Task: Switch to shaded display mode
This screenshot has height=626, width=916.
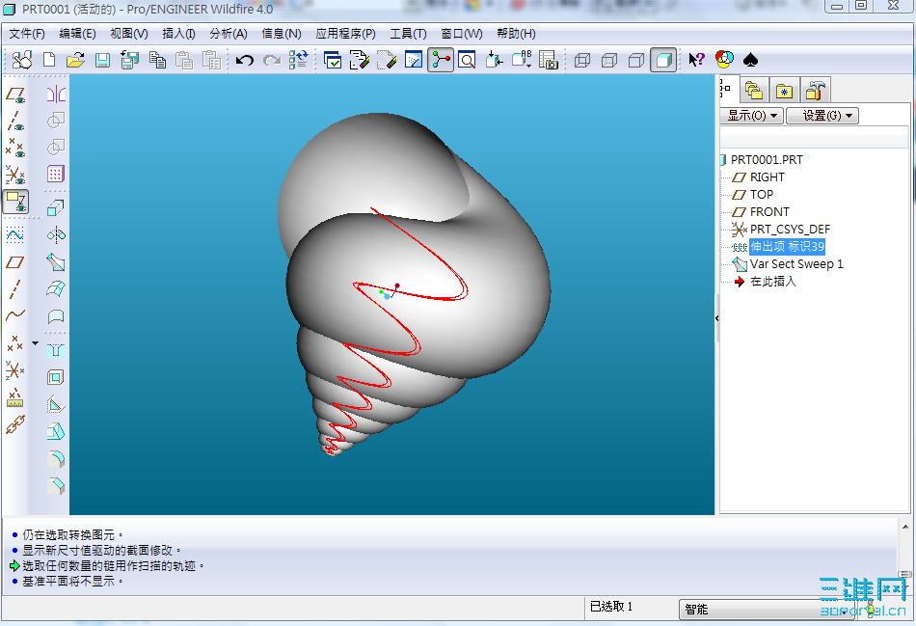Action: pyautogui.click(x=663, y=60)
